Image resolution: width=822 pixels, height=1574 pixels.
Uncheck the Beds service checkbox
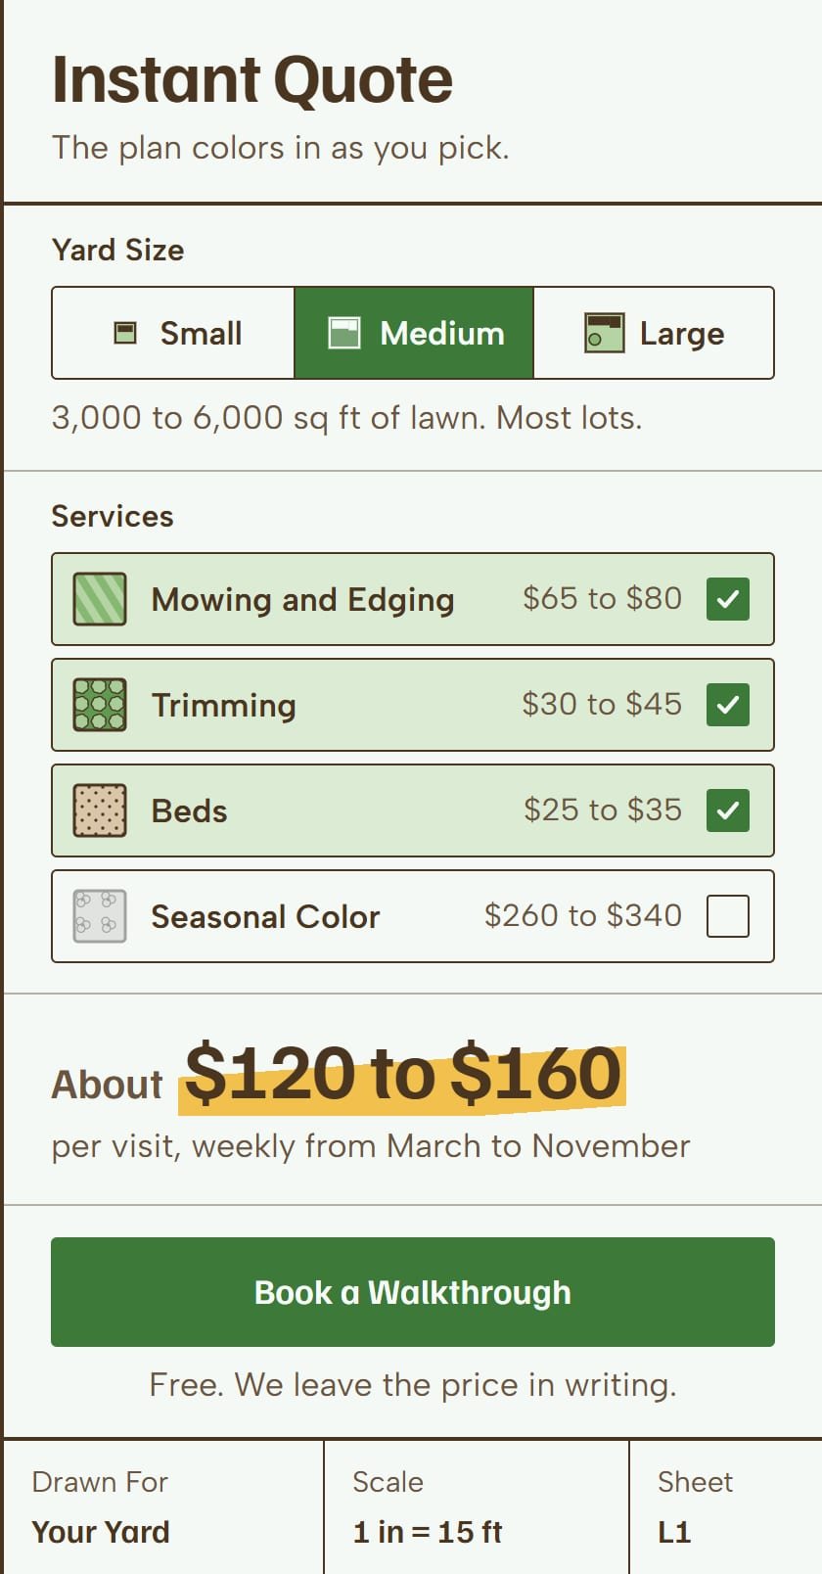(x=728, y=810)
